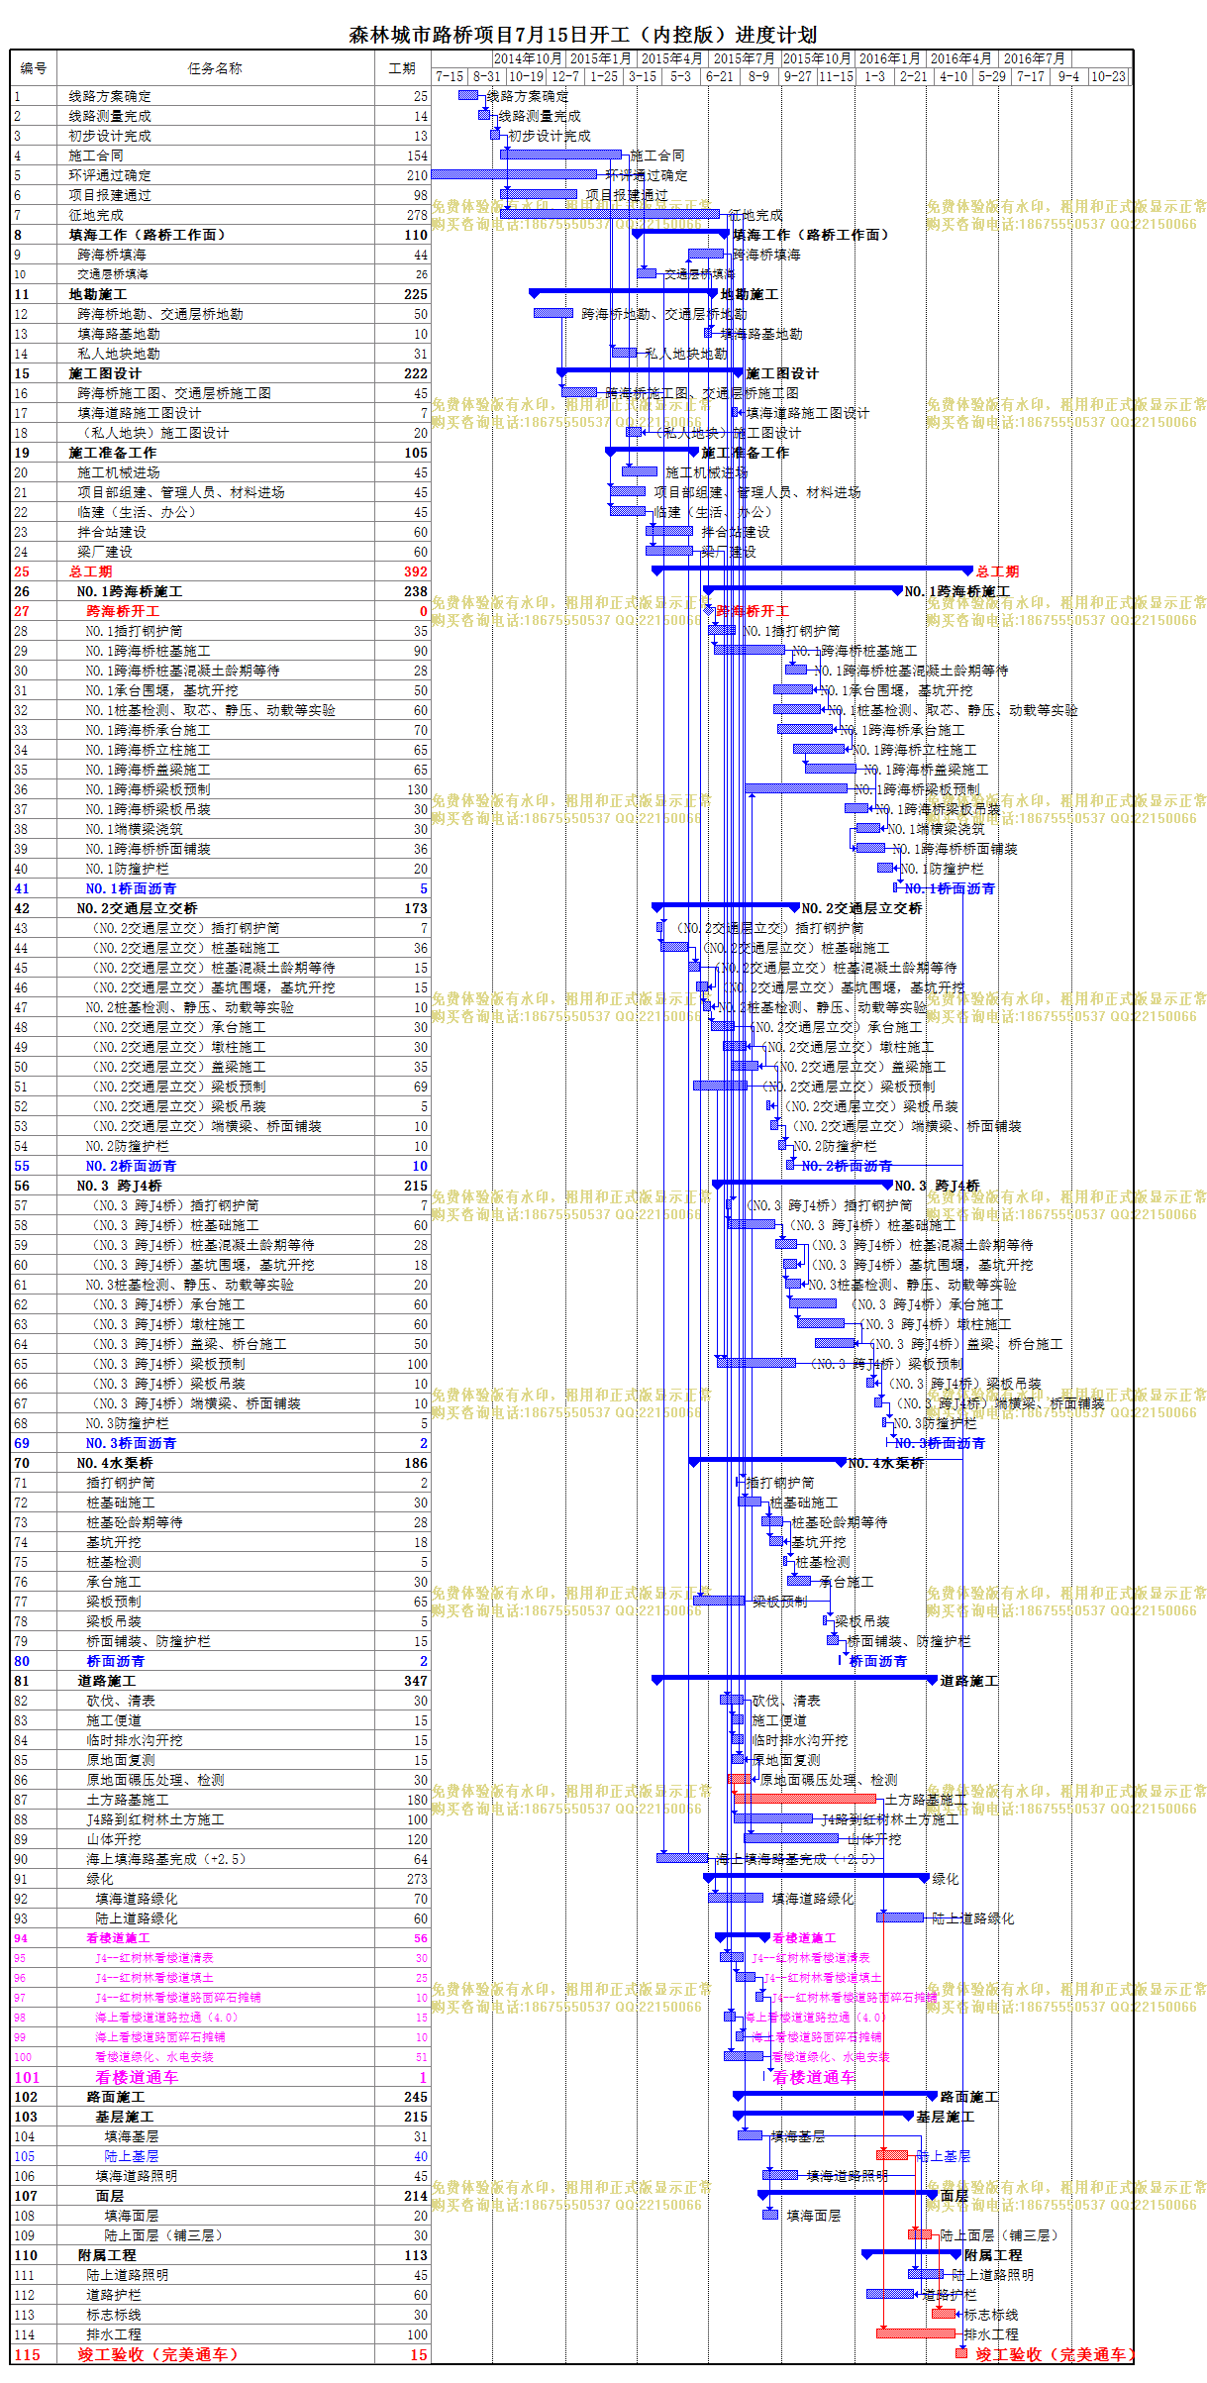
Task: Click the 7-15 date cell in timescale
Action: click(450, 76)
